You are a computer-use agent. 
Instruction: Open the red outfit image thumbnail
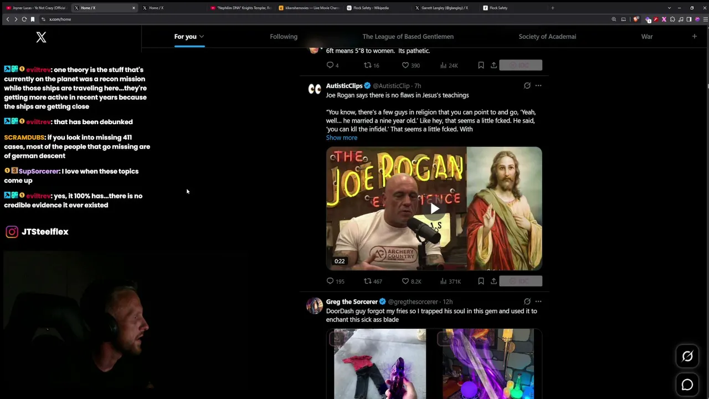click(380, 364)
